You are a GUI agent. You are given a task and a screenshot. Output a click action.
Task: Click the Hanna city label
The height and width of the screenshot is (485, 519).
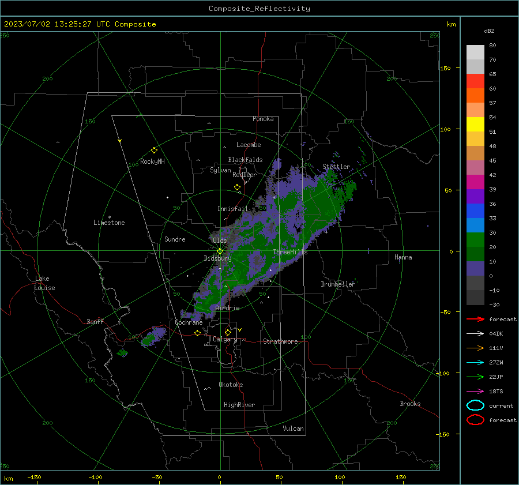(403, 257)
